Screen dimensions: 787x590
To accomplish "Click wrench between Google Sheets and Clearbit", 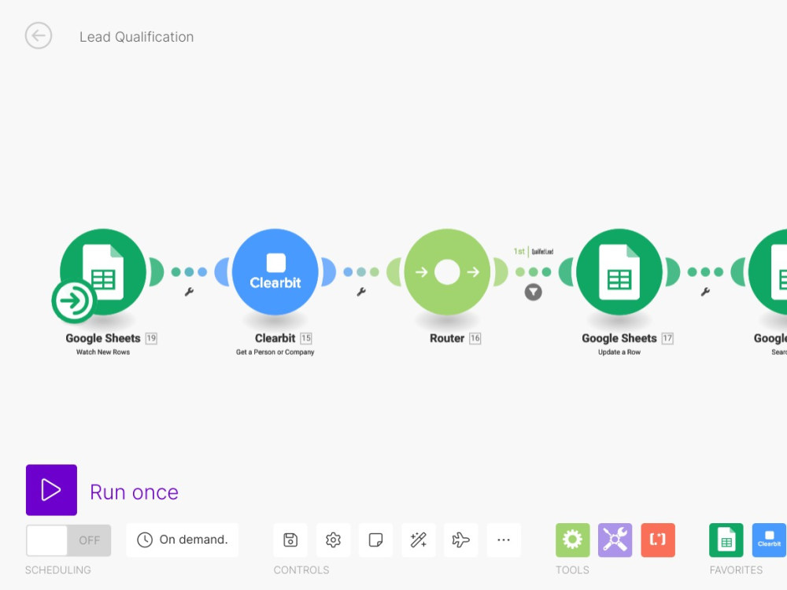I will (x=189, y=292).
